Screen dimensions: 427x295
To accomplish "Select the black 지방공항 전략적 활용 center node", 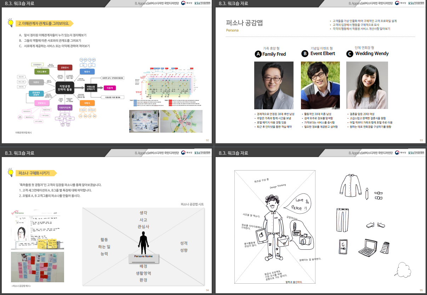I will [x=64, y=87].
